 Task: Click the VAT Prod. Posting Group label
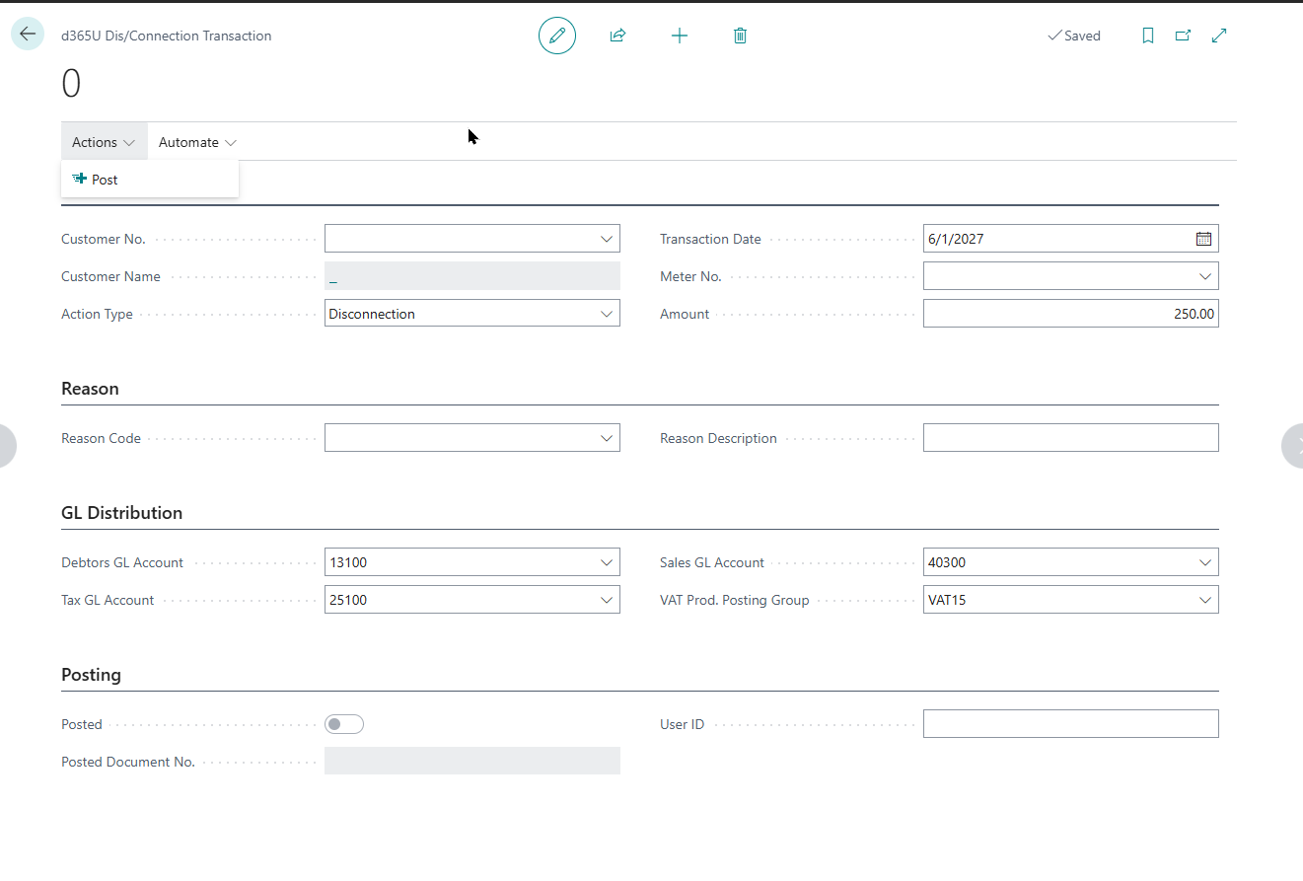[734, 600]
